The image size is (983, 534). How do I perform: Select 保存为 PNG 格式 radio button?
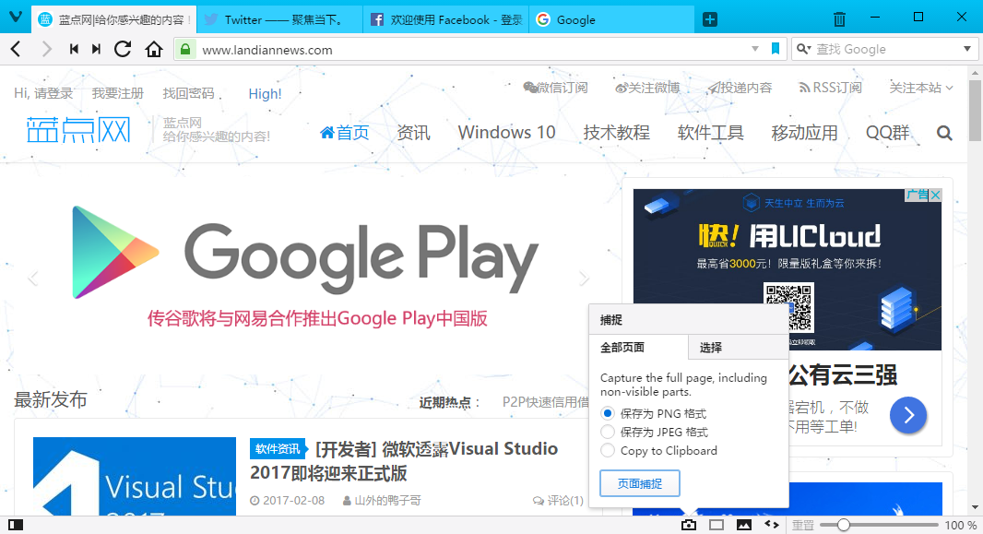(607, 412)
